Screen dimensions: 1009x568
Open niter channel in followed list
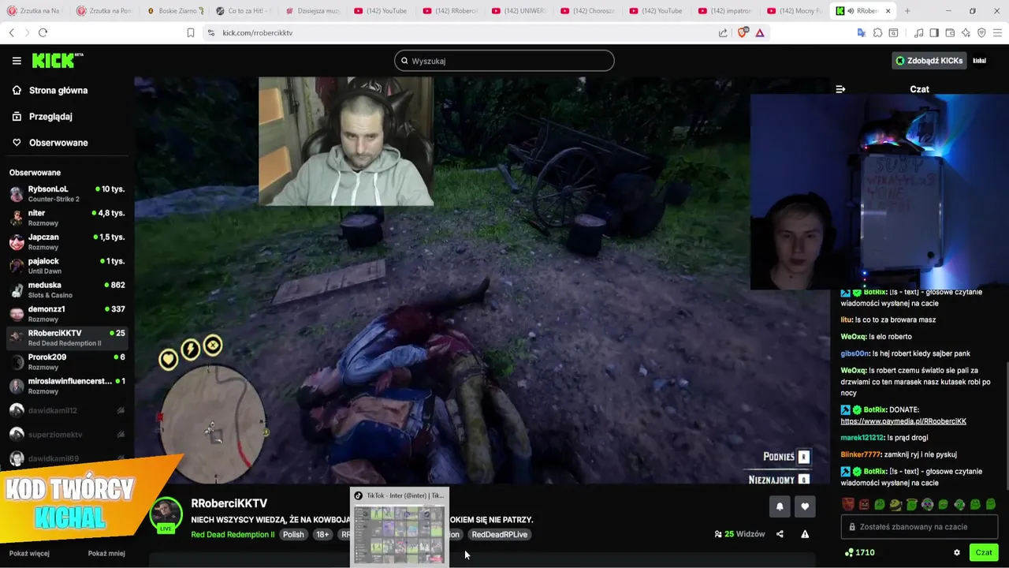point(67,218)
